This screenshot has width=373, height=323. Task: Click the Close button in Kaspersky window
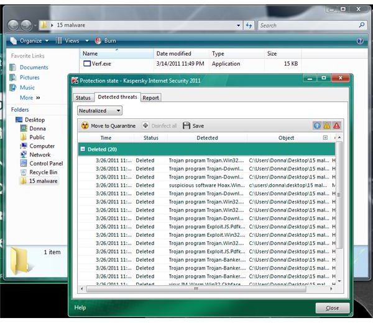[333, 308]
